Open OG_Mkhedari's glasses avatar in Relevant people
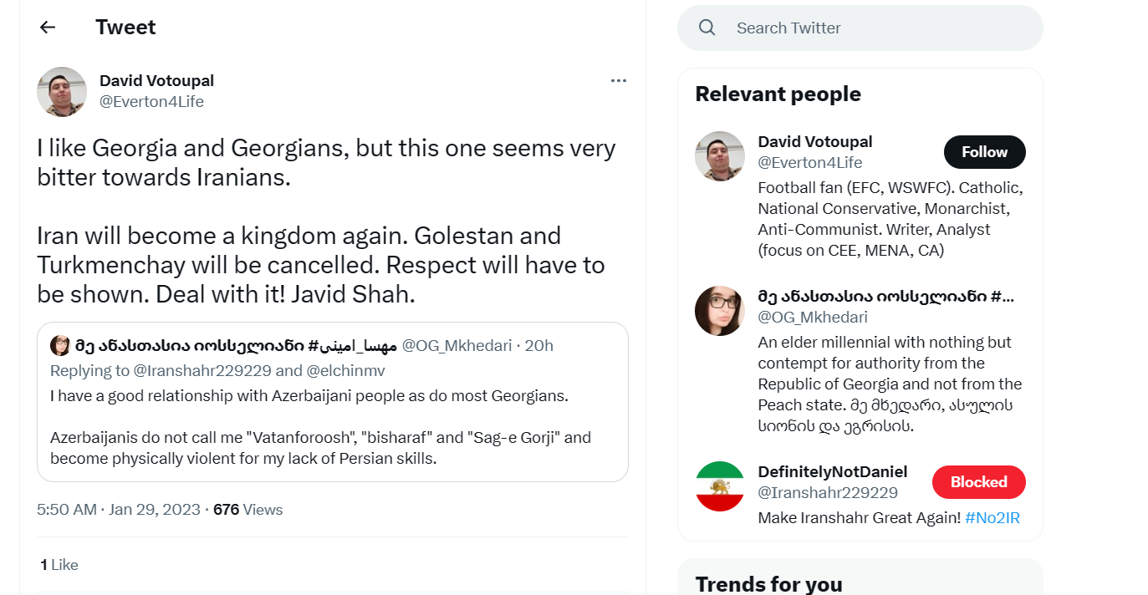This screenshot has width=1148, height=595. click(x=720, y=311)
